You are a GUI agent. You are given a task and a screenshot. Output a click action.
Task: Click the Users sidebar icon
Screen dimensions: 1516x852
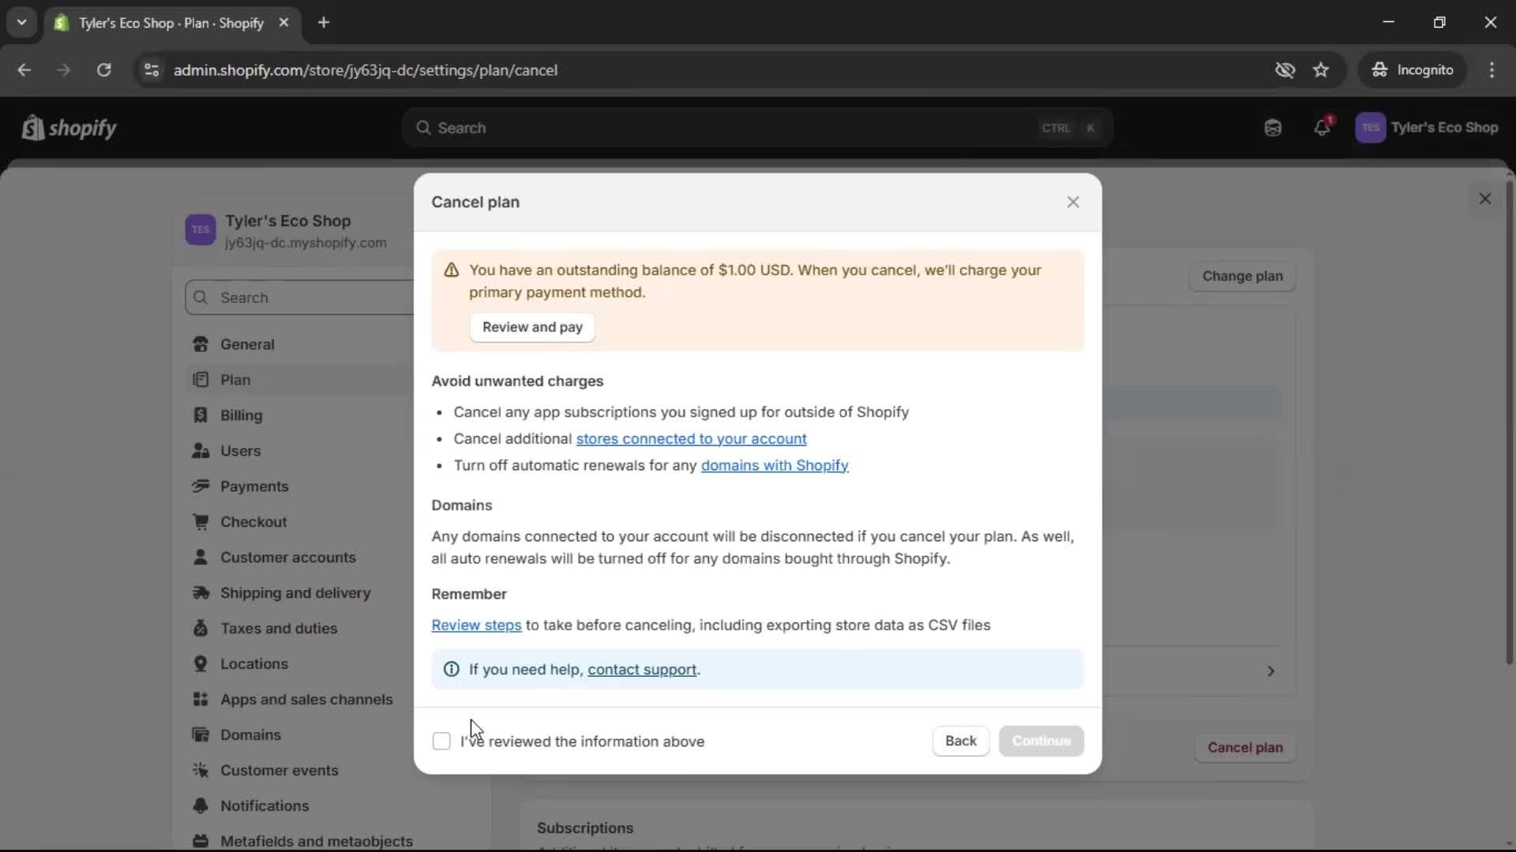(x=201, y=450)
